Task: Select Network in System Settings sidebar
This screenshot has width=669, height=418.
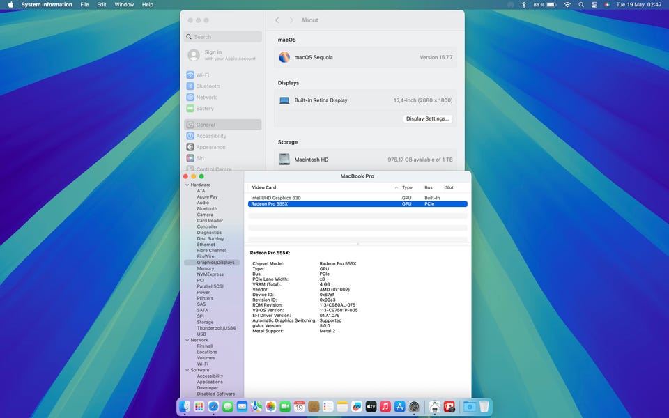Action: (x=223, y=98)
